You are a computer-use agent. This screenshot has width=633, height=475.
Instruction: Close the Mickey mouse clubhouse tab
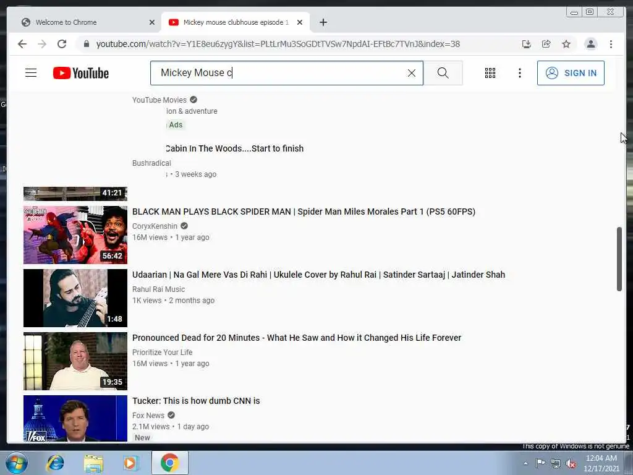[300, 22]
